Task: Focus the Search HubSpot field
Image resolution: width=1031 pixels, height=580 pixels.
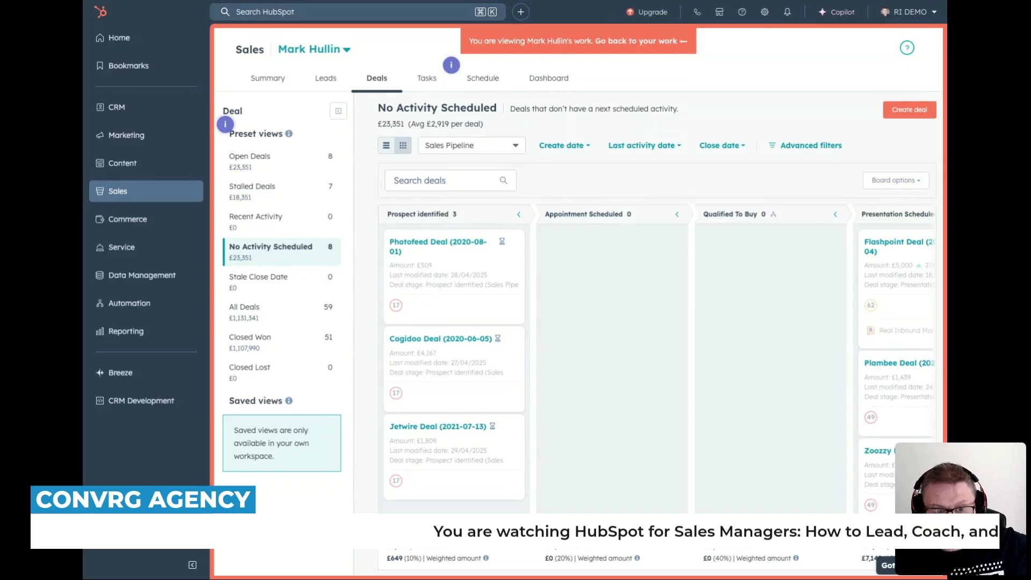Action: (x=357, y=12)
